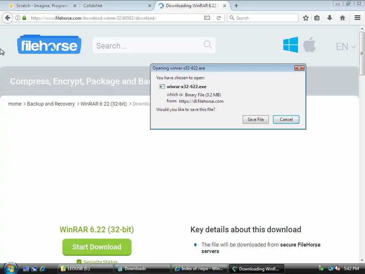Viewport: 365px width, 274px height.
Task: Open LEOUSB (E:) taskbar window
Action: [85, 269]
